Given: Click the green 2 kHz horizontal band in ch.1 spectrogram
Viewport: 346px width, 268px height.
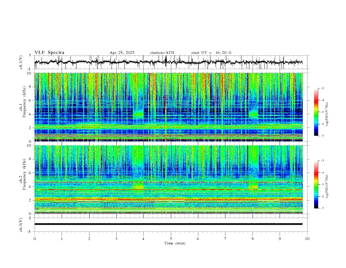Looking at the screenshot, I should point(168,127).
